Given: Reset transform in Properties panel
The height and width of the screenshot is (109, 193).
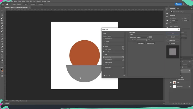Looking at the screenshot, I should click(188, 16).
